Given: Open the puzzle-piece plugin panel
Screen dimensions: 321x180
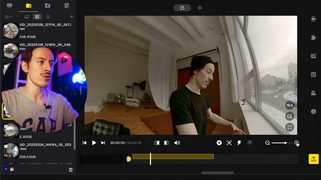Looking at the screenshot, I should coord(313,37).
